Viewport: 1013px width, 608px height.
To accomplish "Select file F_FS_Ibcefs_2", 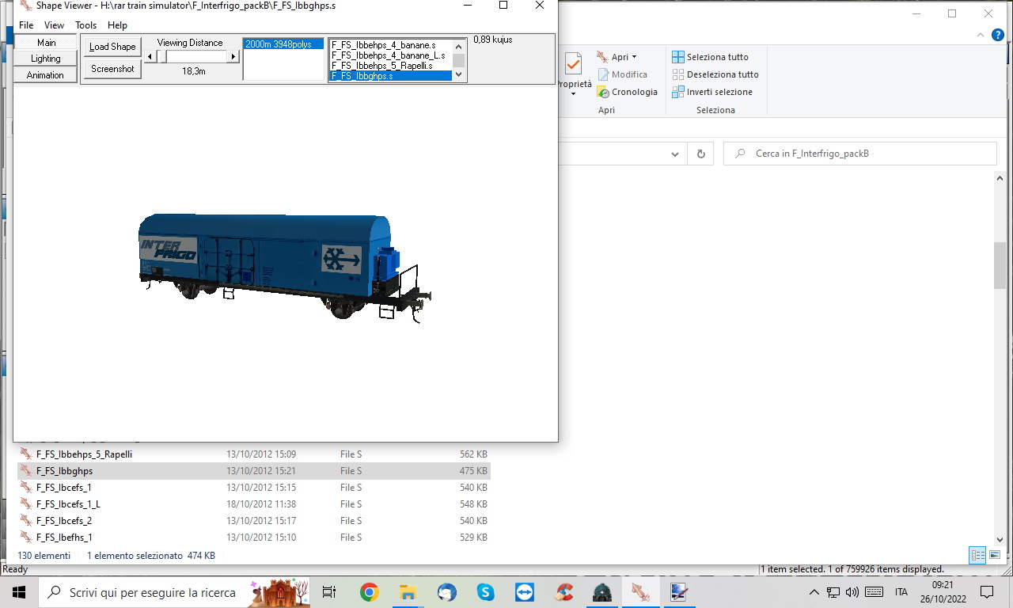I will click(x=253, y=521).
